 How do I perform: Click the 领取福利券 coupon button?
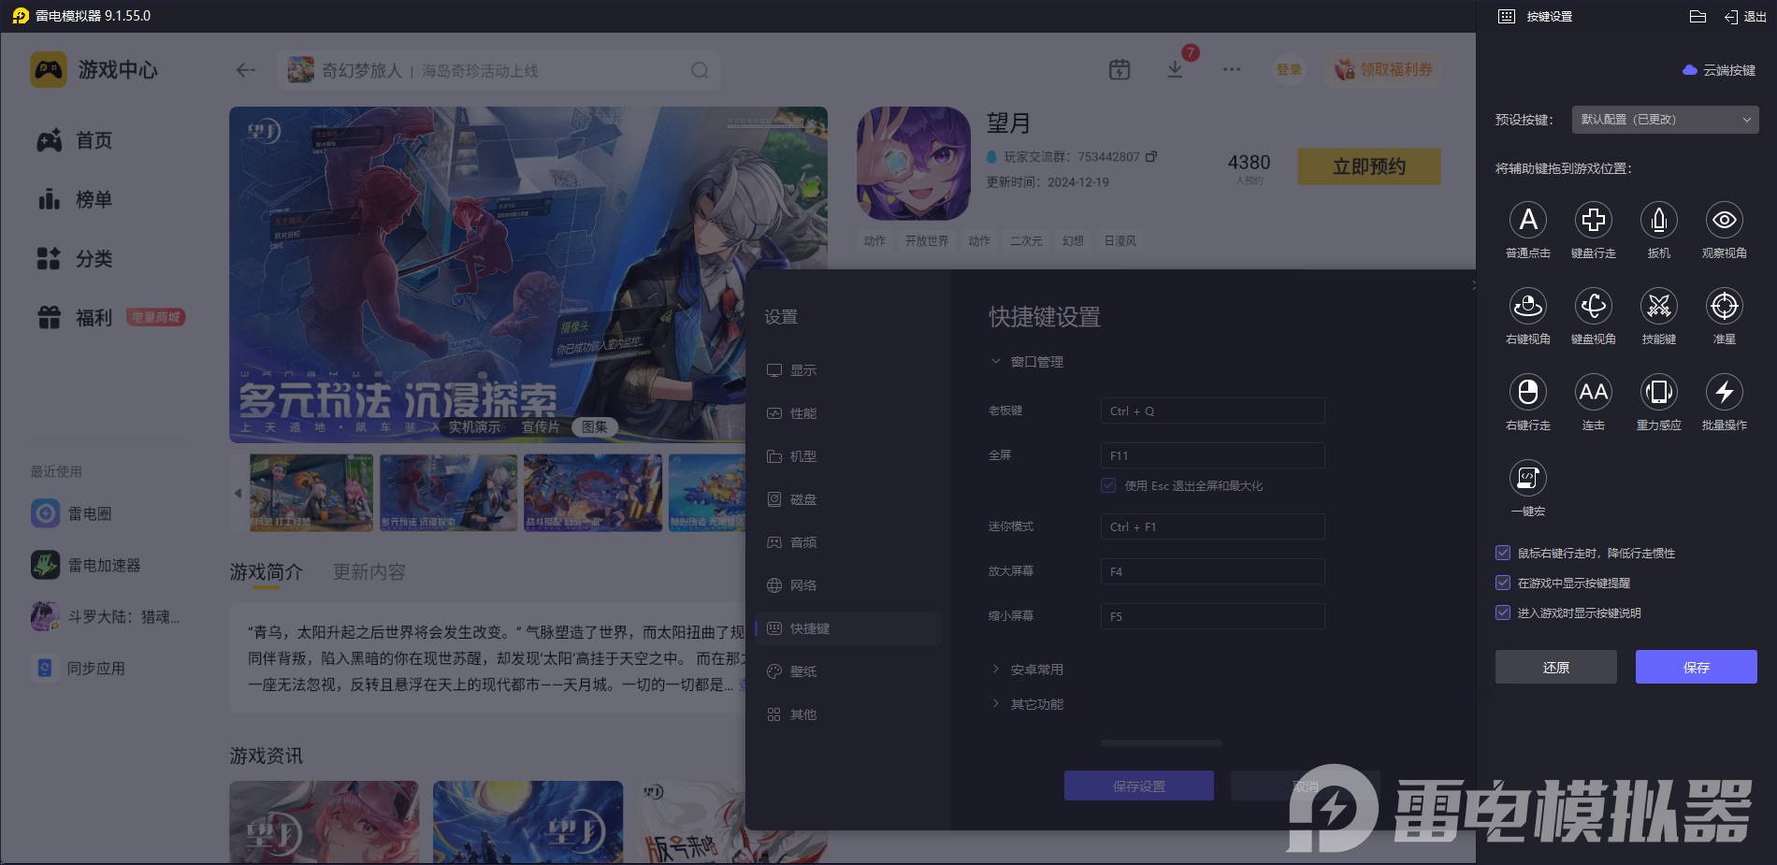(1382, 69)
